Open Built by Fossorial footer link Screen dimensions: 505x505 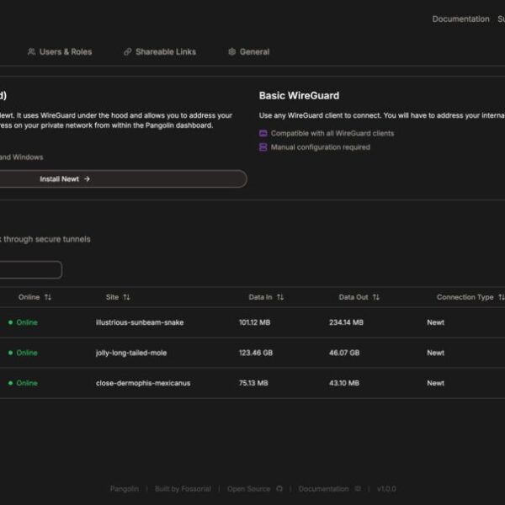tap(183, 489)
